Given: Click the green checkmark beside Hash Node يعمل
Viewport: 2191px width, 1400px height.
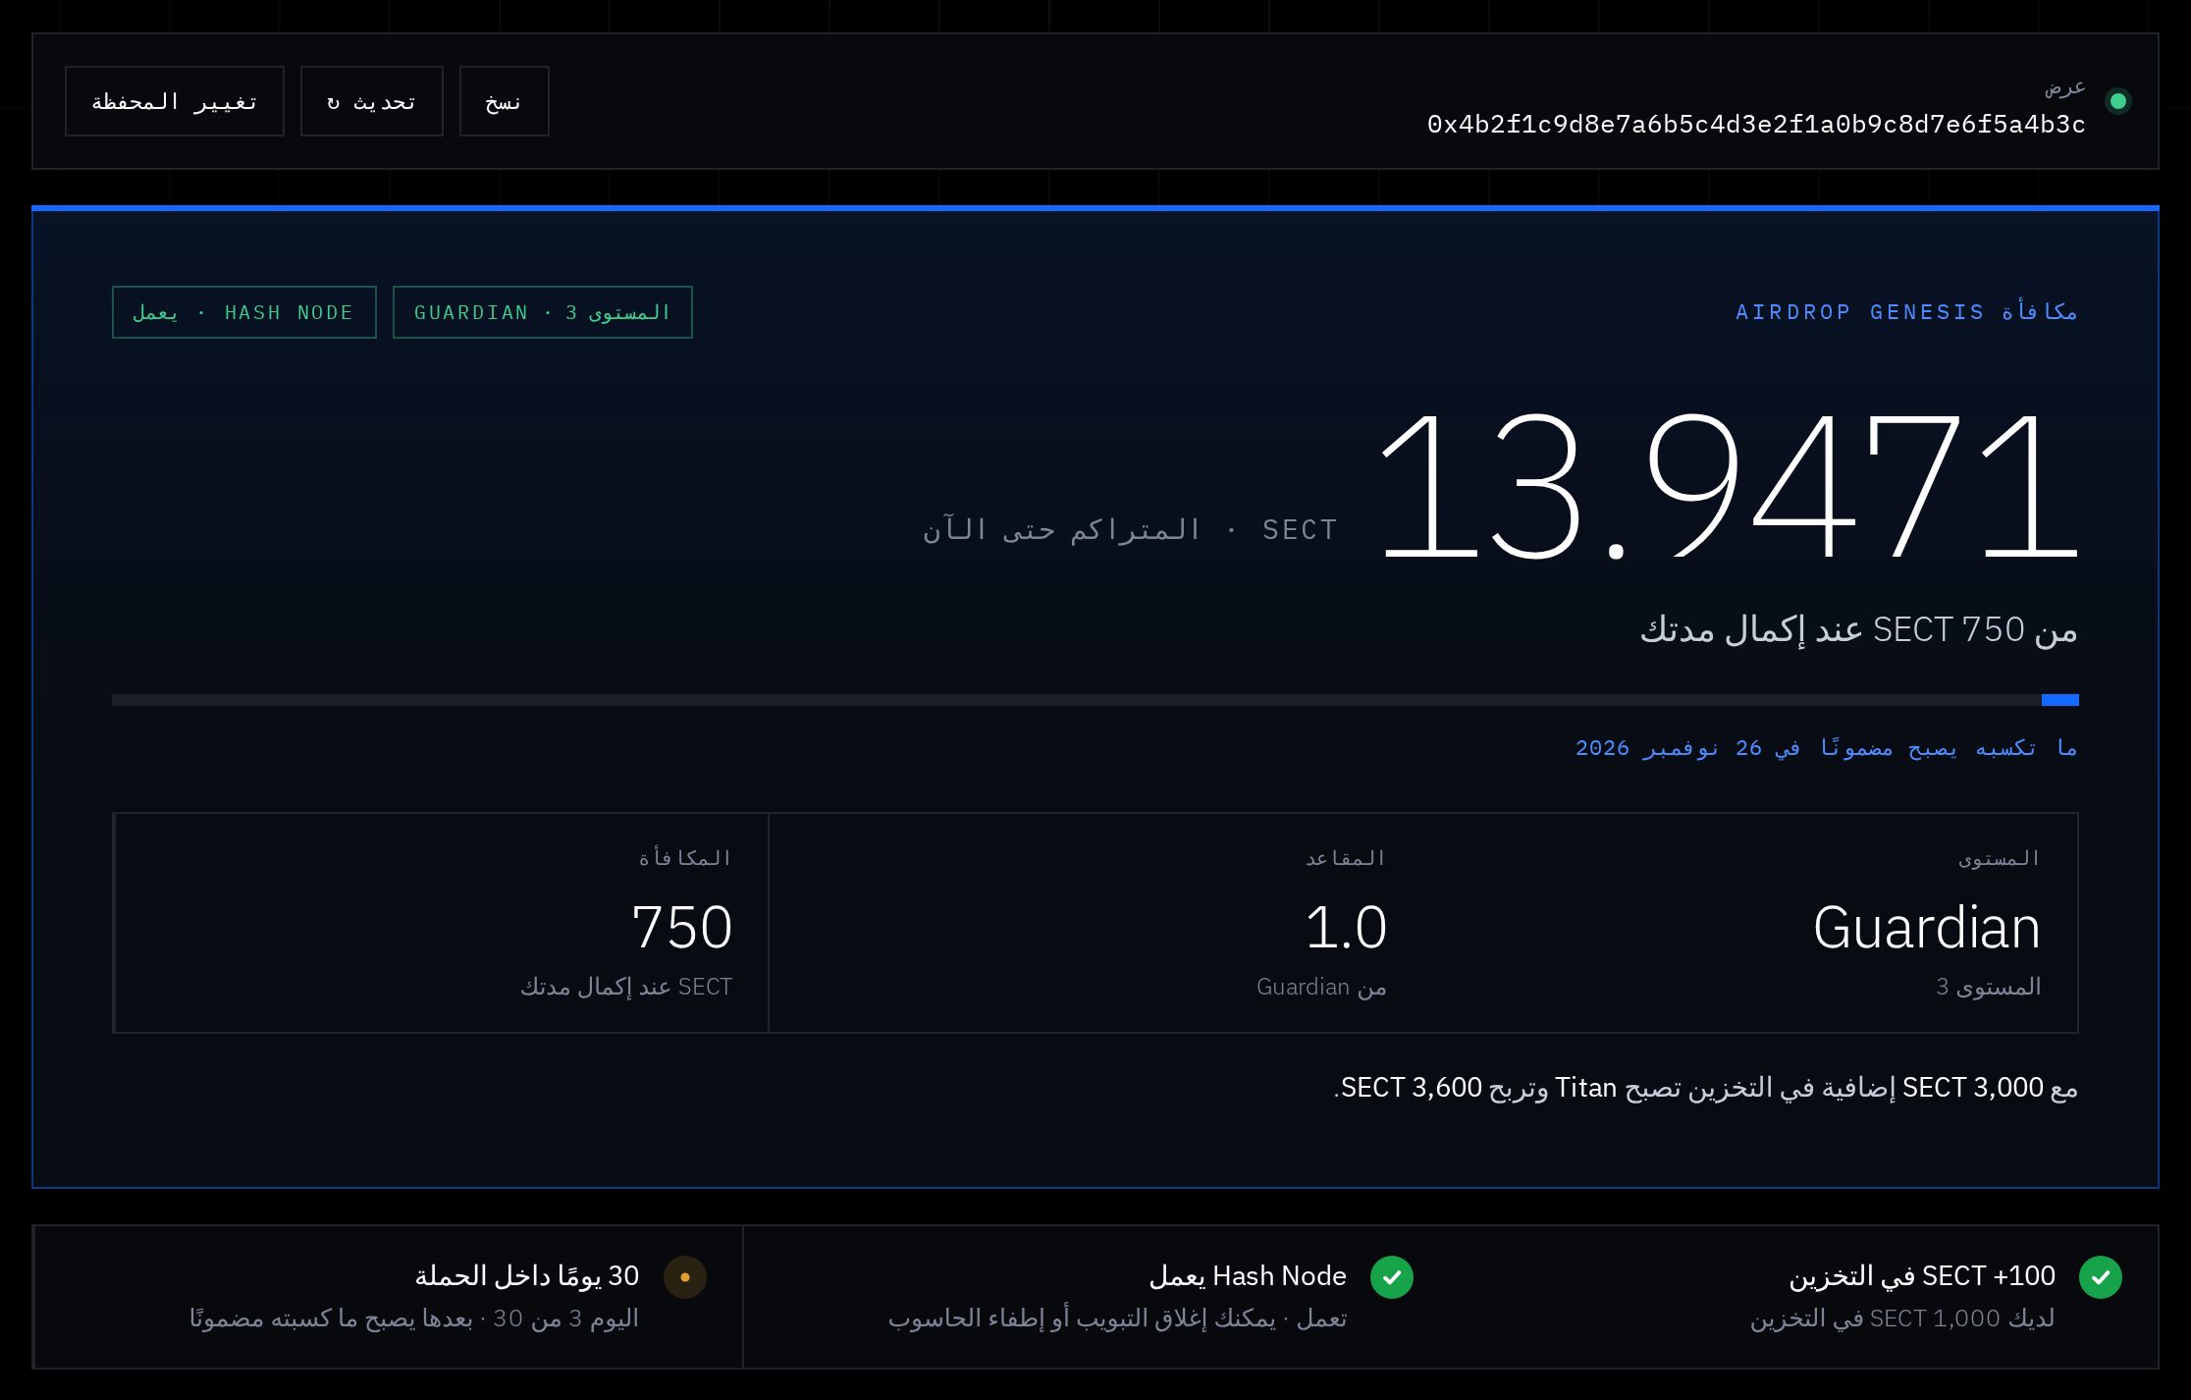Looking at the screenshot, I should click(x=1392, y=1277).
